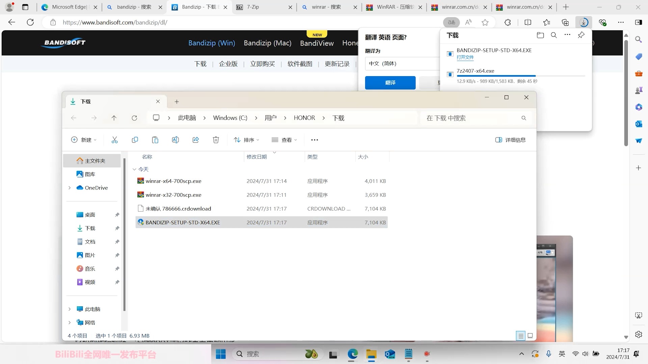Image resolution: width=648 pixels, height=364 pixels.
Task: Open the BandiView nav item
Action: [x=317, y=43]
